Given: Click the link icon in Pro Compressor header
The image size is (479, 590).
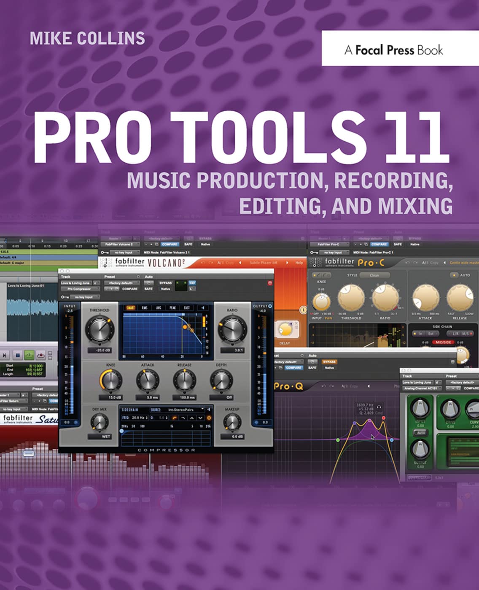Looking at the screenshot, I should [x=192, y=283].
